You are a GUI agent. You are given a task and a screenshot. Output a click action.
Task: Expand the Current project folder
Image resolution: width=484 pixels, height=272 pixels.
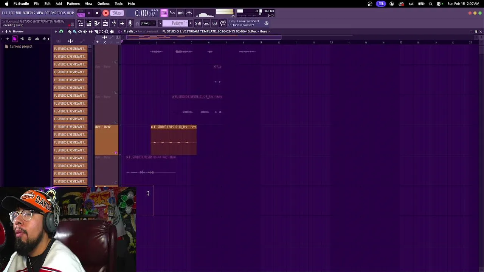tap(19, 46)
